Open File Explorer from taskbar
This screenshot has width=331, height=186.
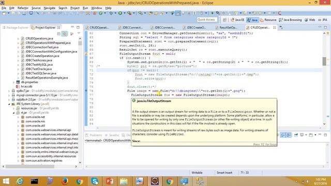point(124,181)
